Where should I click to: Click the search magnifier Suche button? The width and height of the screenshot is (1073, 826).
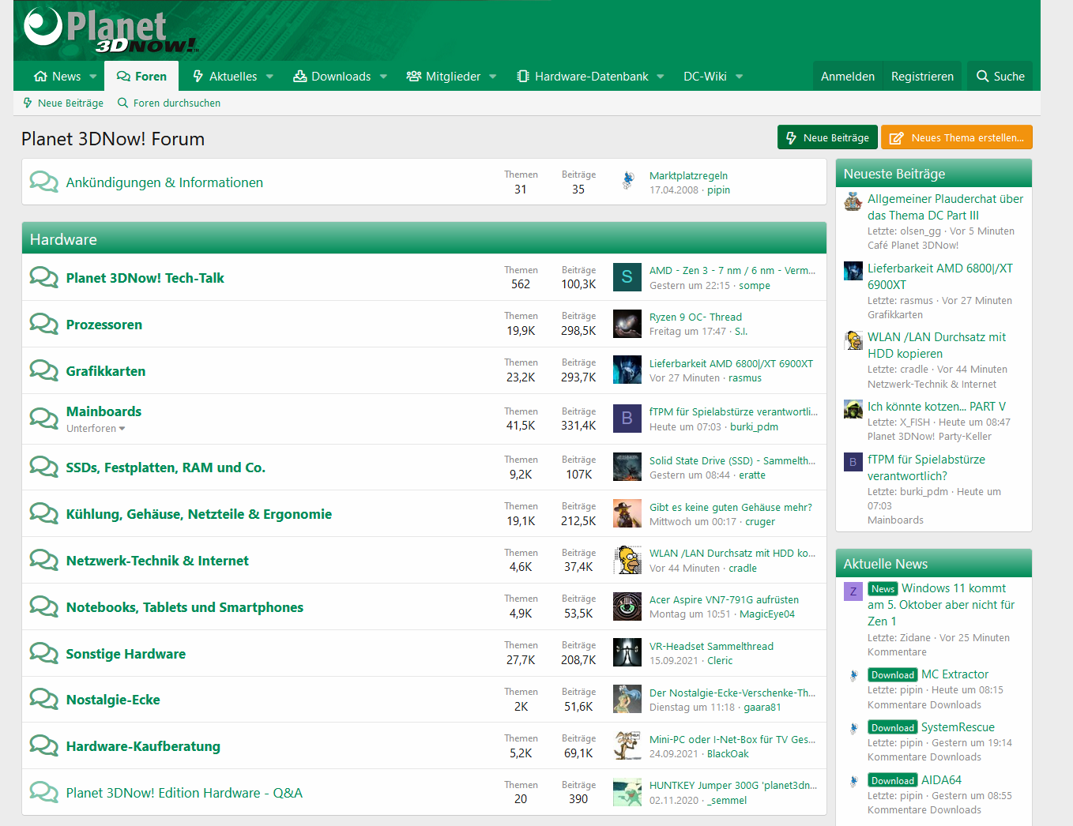tap(1000, 76)
